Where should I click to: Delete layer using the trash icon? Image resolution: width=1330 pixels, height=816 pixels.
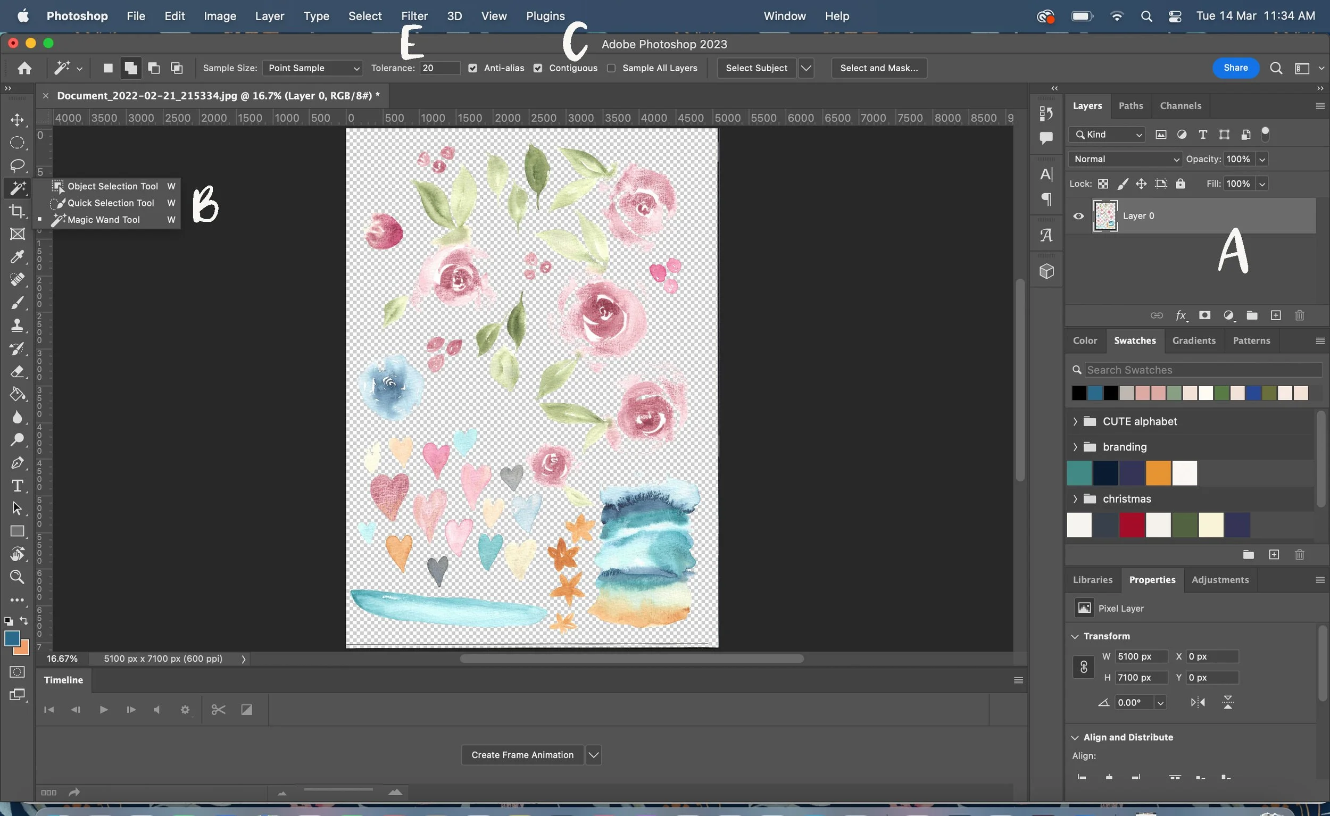(x=1299, y=316)
